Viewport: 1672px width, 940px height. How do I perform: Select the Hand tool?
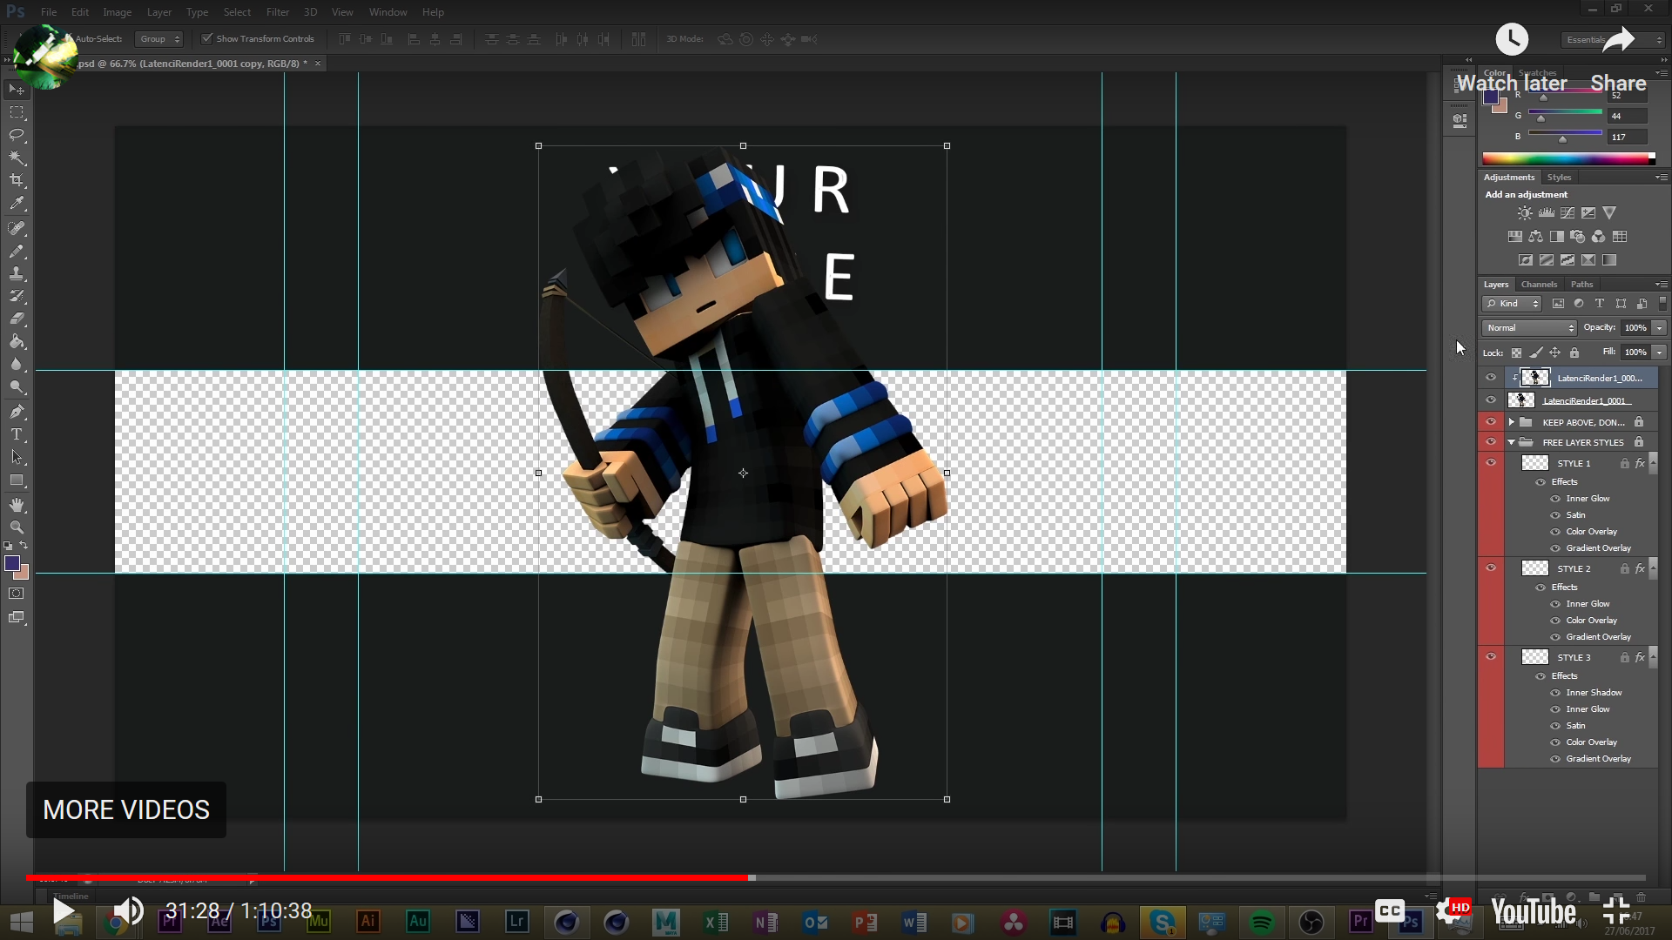[17, 505]
